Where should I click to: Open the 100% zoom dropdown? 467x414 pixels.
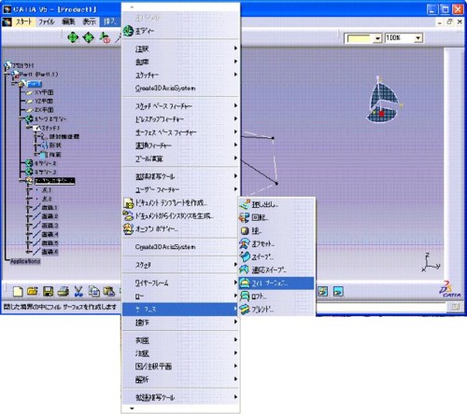418,38
